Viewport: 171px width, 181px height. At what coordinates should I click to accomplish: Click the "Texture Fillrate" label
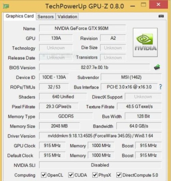[100, 107]
